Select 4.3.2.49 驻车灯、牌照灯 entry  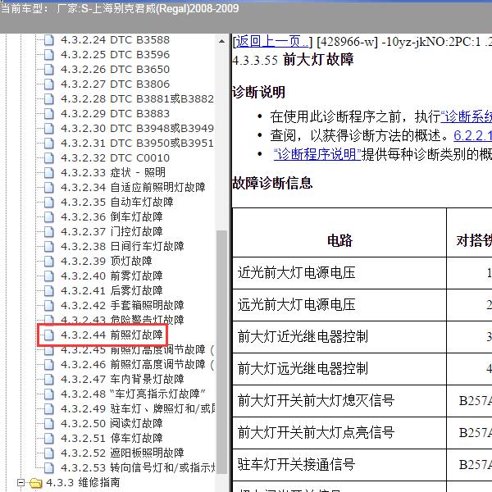click(x=138, y=409)
